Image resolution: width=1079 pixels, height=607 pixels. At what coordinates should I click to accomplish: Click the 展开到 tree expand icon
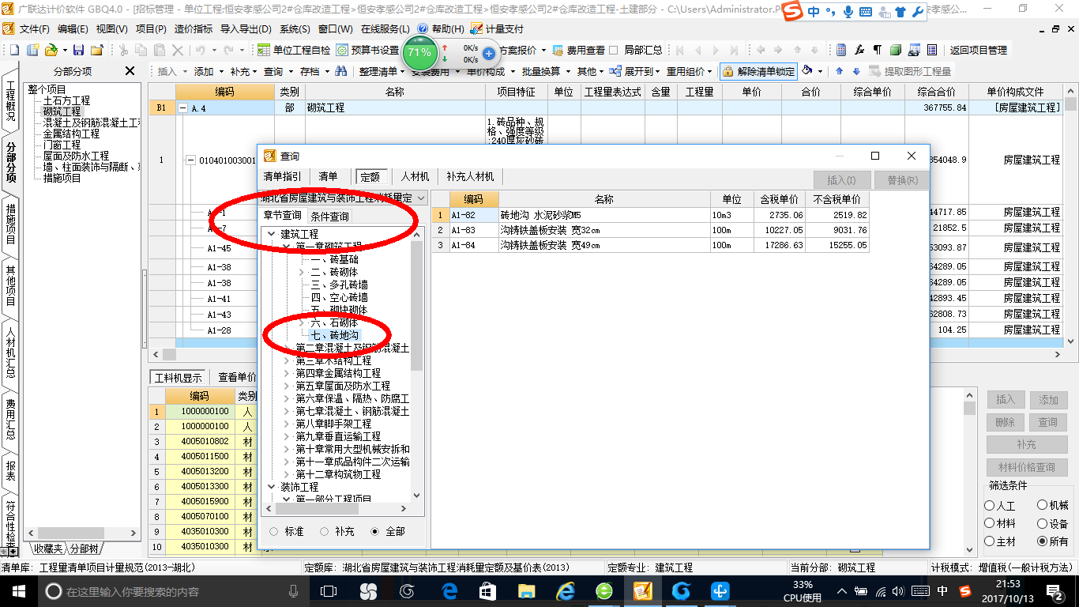pyautogui.click(x=616, y=71)
